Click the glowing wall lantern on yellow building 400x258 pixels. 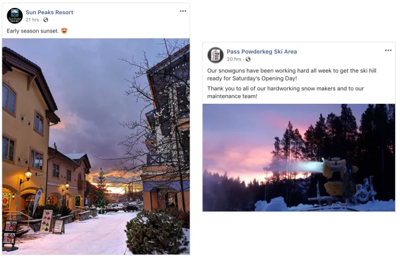26,176
